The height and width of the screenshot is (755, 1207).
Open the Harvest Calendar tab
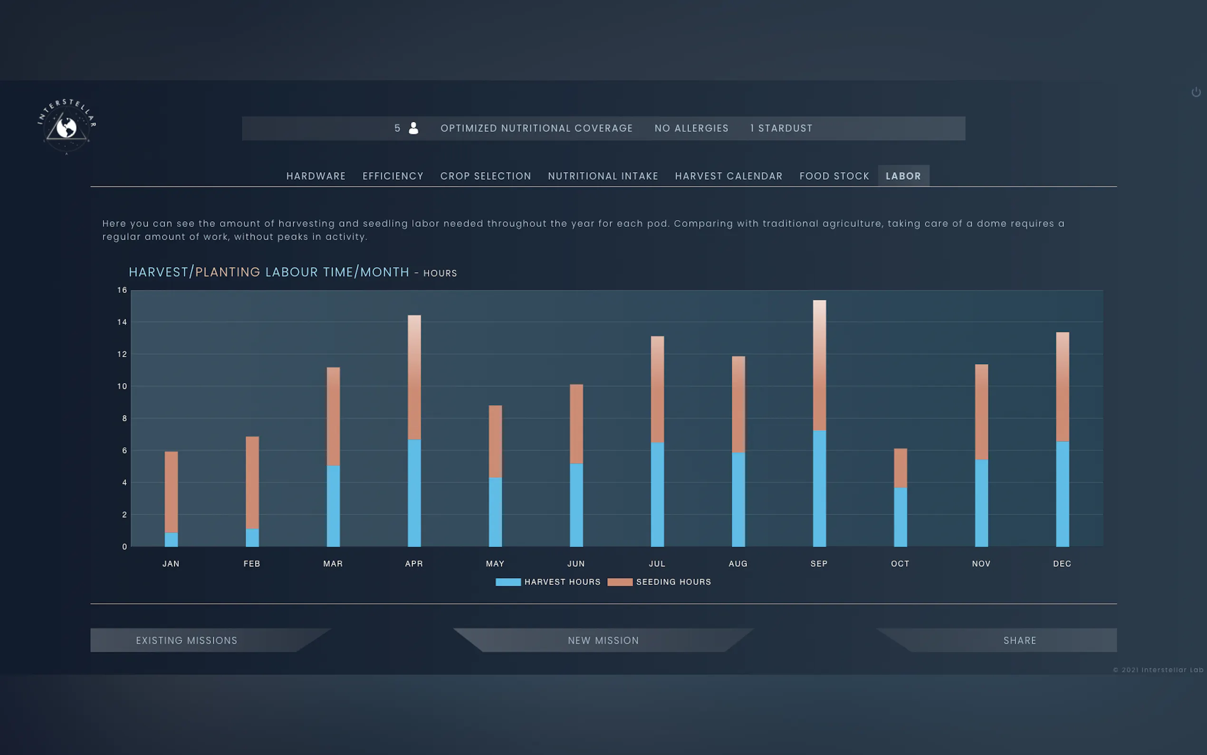pyautogui.click(x=728, y=176)
